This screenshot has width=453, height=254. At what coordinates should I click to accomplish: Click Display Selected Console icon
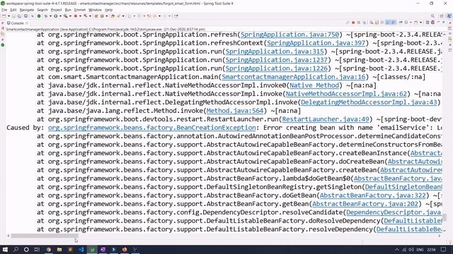click(x=406, y=23)
